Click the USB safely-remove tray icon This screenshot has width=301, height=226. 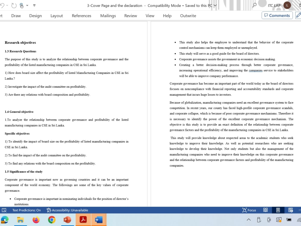259,219
